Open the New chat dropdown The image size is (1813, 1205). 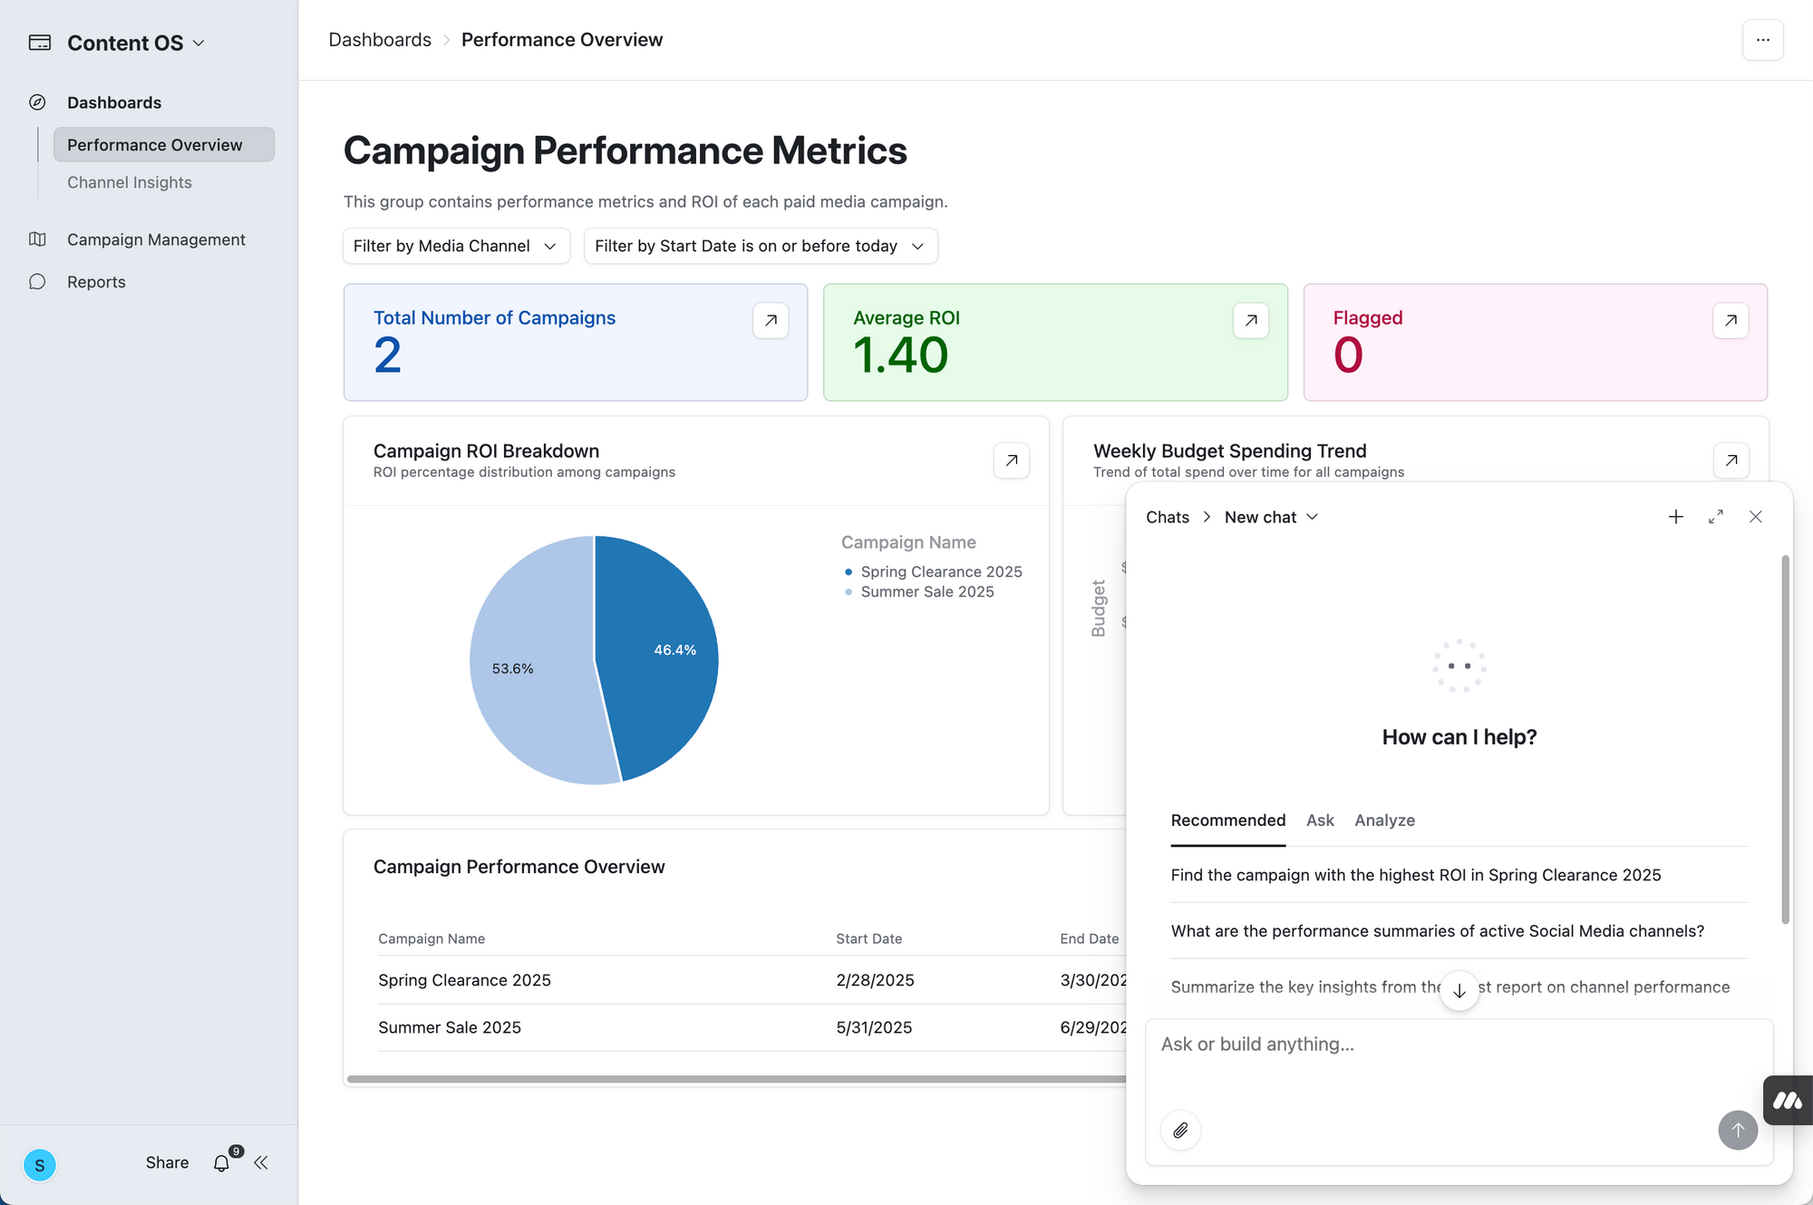[1271, 517]
